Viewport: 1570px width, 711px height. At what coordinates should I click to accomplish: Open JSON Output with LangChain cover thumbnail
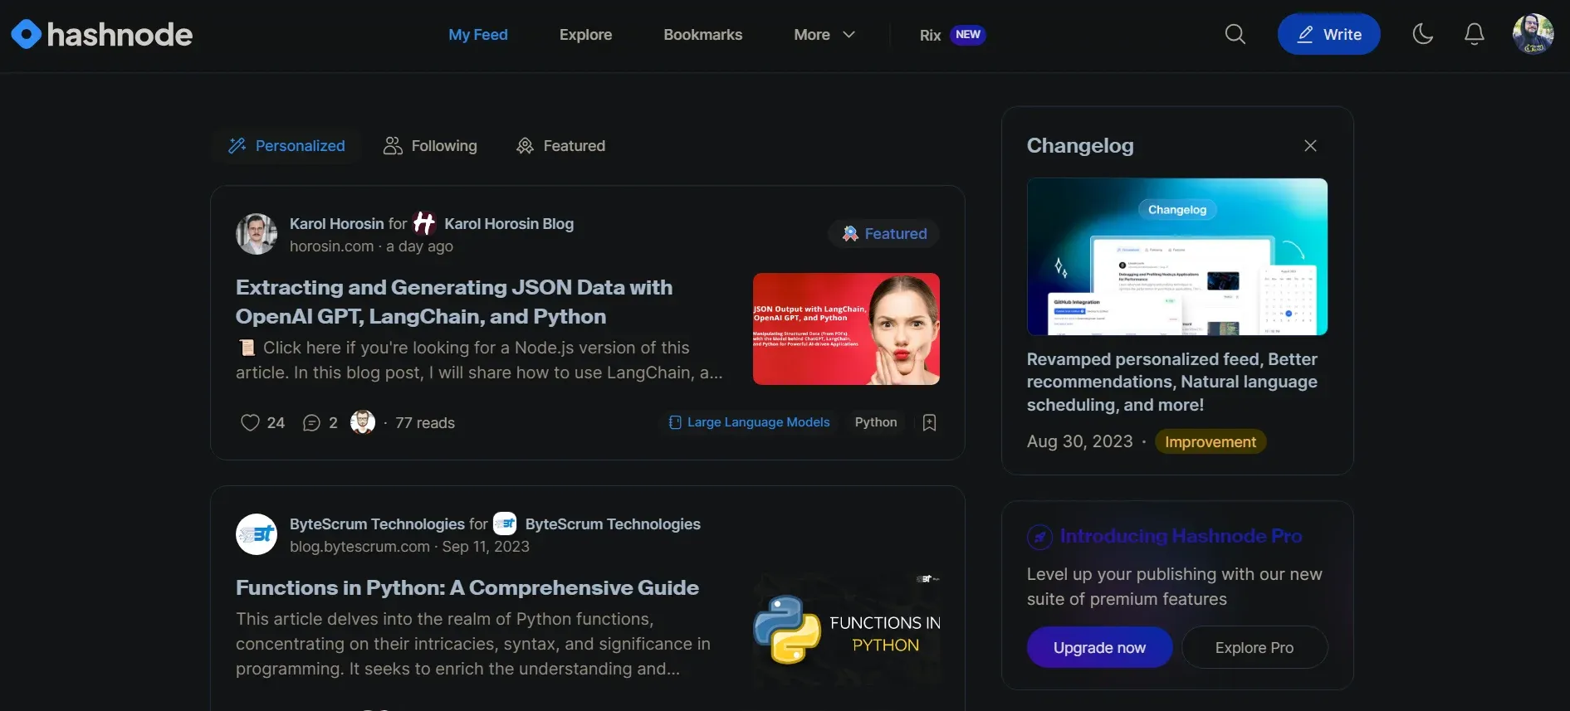pyautogui.click(x=846, y=329)
